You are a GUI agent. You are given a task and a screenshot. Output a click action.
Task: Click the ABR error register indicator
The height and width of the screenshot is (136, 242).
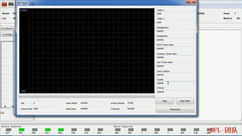click(x=183, y=130)
